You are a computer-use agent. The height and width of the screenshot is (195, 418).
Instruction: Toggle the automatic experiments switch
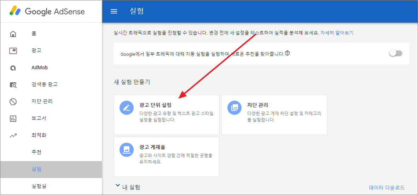(396, 53)
